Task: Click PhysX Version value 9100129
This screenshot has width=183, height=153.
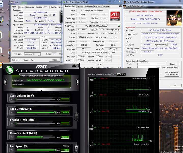Action: pos(147,52)
